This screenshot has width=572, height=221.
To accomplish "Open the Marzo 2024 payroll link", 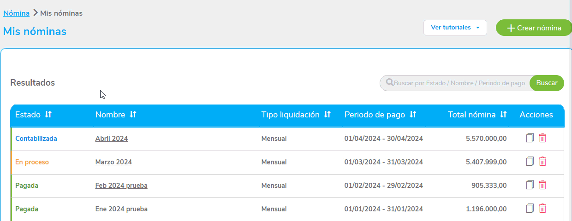I will (113, 162).
